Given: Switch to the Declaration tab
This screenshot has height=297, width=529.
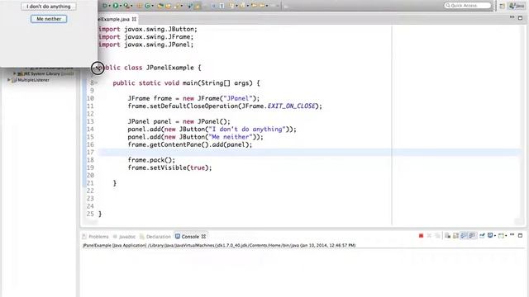Looking at the screenshot, I should point(155,237).
